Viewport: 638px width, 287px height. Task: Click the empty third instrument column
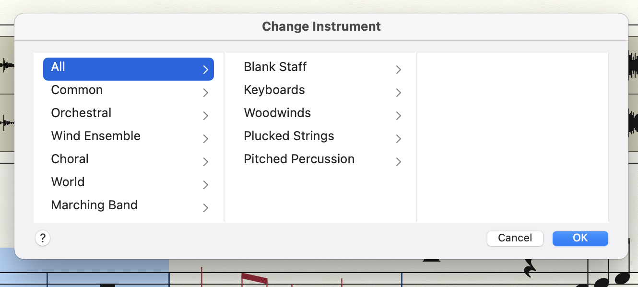[x=513, y=137]
